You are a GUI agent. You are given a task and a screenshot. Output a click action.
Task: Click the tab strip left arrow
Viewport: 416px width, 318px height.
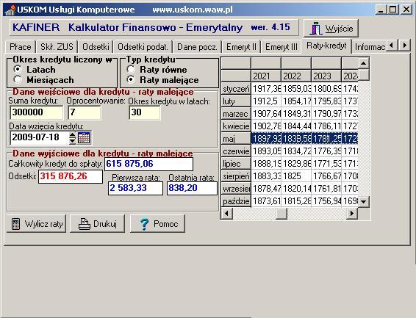(392, 46)
